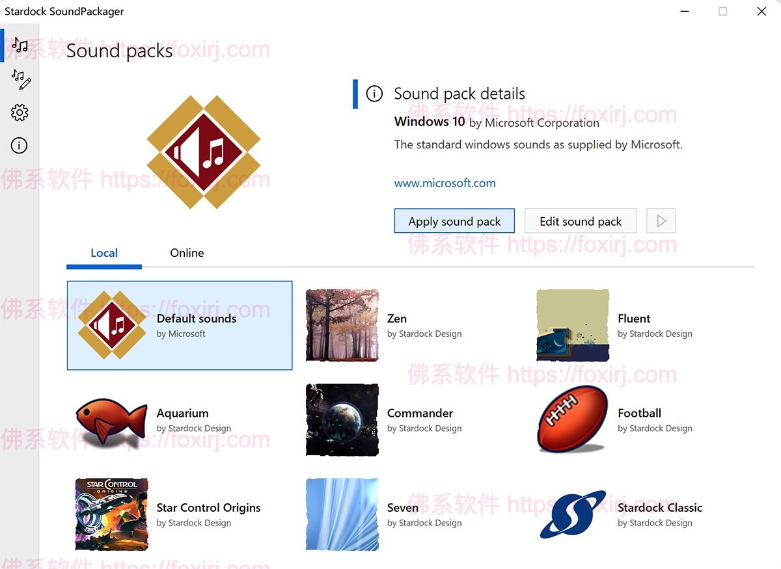Pick the Stardock Classic sound pack
The image size is (781, 569).
[641, 514]
